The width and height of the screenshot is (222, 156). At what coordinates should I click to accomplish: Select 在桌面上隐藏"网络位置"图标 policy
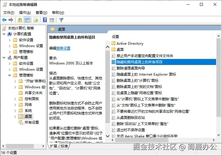139,93
